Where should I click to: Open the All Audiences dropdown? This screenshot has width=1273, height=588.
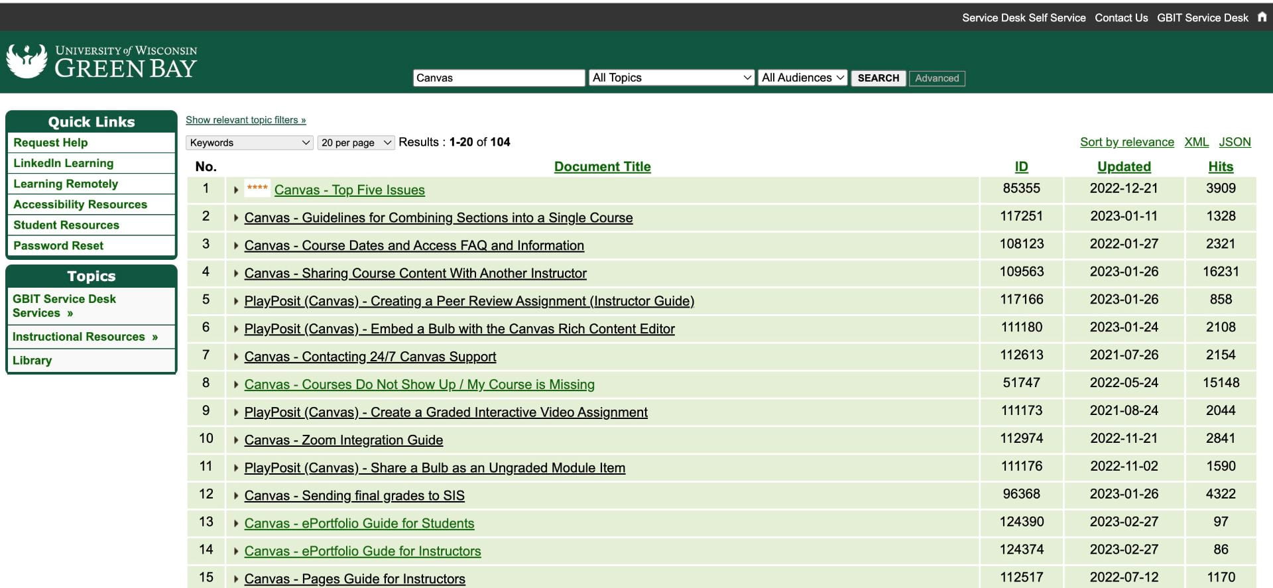tap(803, 78)
